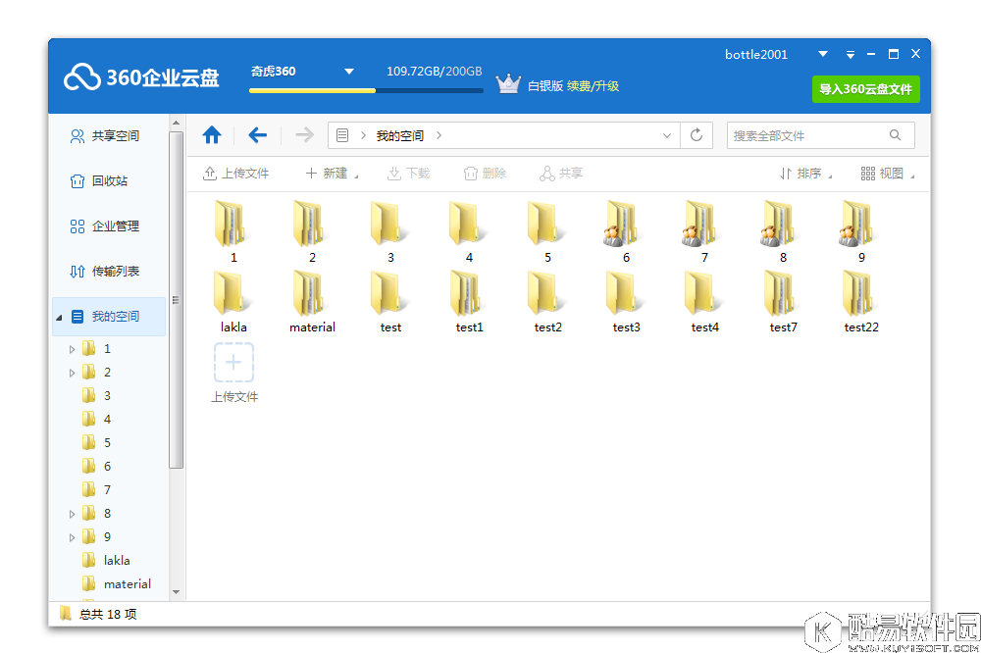This screenshot has width=981, height=653.
Task: Click the search magnifier icon
Action: [894, 134]
